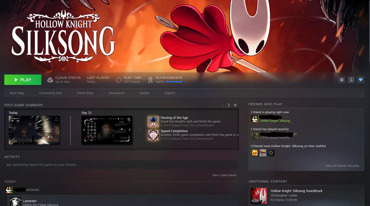Viewport: 370px width, 206px height.
Task: Click the Achievements ribbon icon
Action: tap(150, 80)
